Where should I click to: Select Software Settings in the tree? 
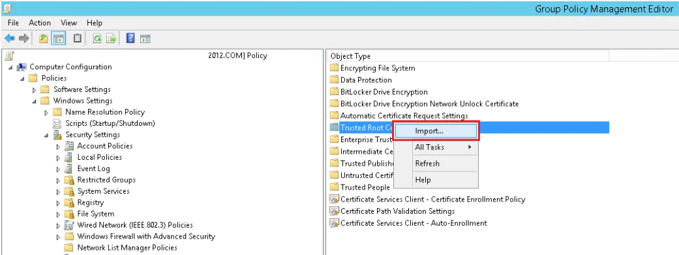pyautogui.click(x=82, y=89)
